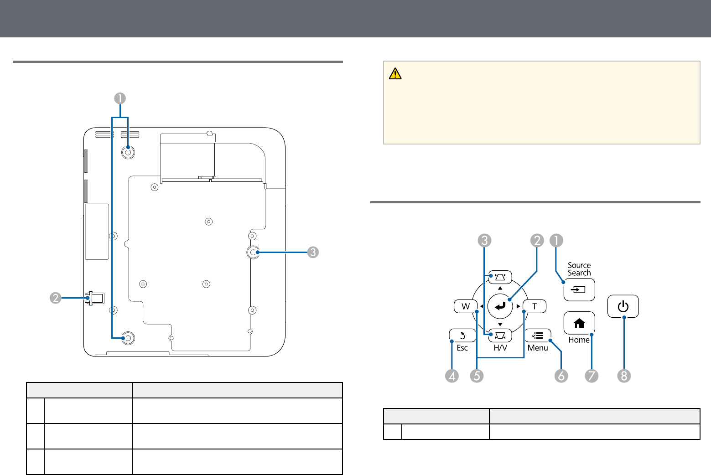This screenshot has height=475, width=711.
Task: Click the right arrow beside T button
Action: [519, 306]
